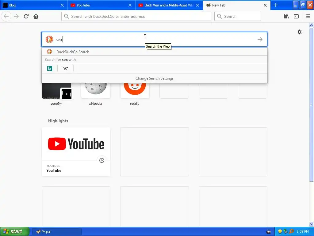
Task: Click the wikipedia label text
Action: [x=95, y=104]
